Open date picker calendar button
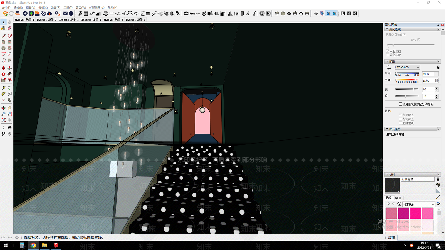This screenshot has height=250, width=445. (436, 81)
